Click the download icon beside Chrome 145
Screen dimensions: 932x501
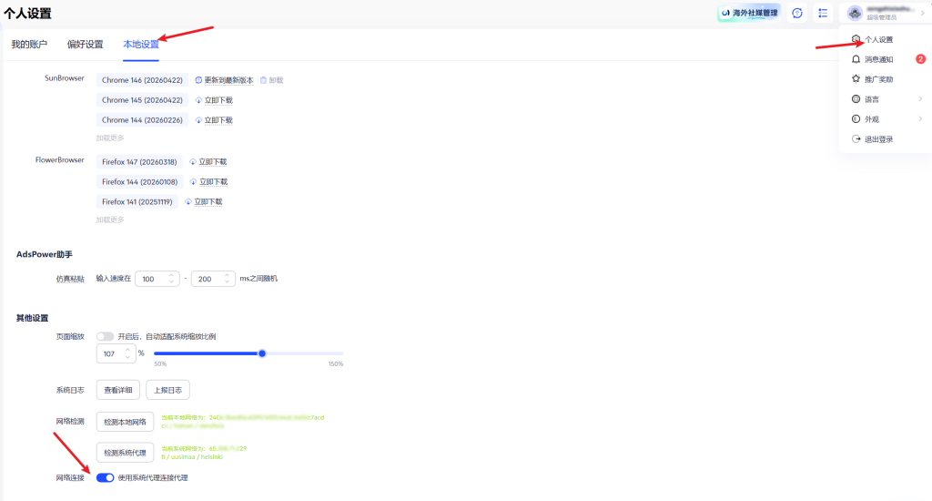(198, 100)
